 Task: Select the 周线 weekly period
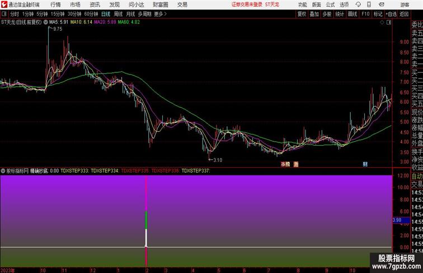click(118, 14)
